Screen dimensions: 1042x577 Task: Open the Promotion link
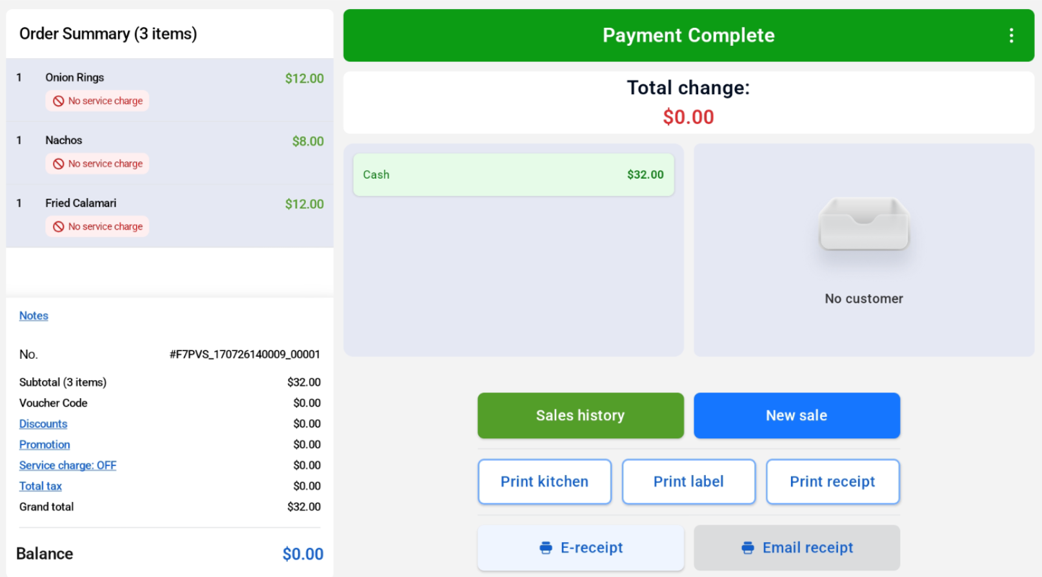(45, 445)
